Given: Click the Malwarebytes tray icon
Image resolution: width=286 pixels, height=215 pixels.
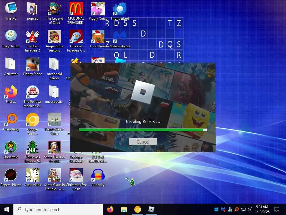Looking at the screenshot, I should (x=223, y=209).
